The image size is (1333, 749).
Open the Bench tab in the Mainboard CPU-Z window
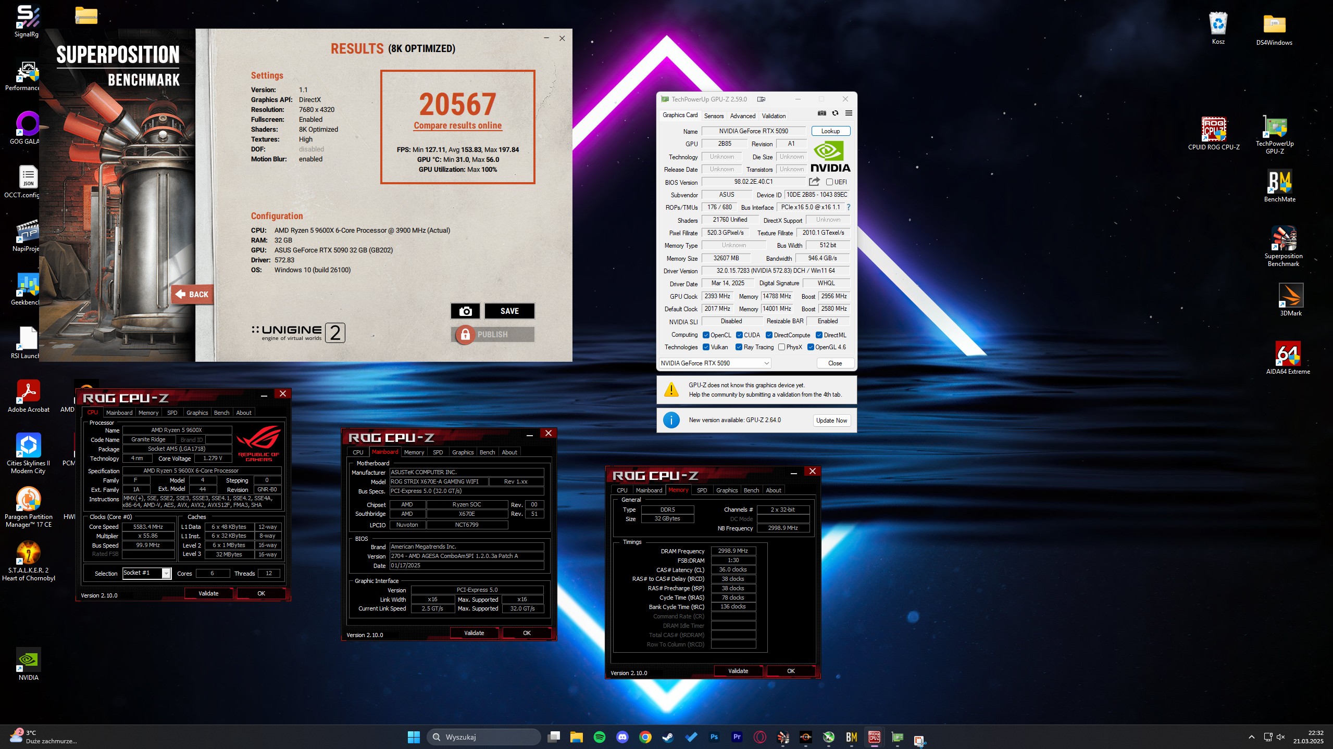point(487,452)
